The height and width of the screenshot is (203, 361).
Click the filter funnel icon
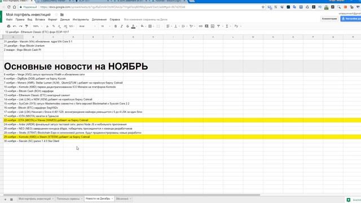pos(219,27)
